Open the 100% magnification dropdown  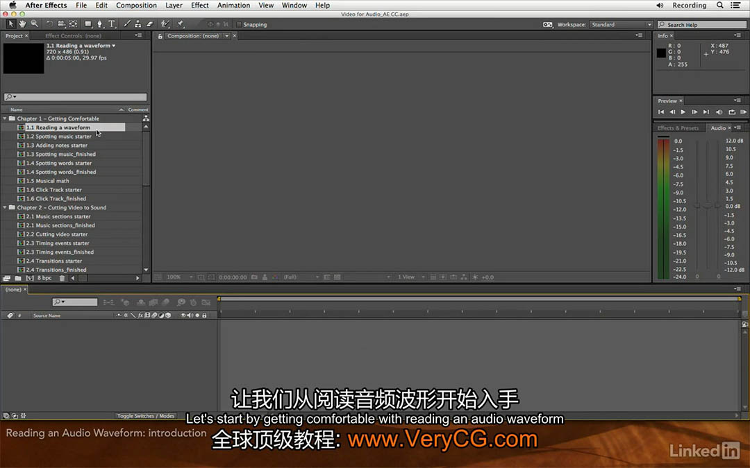tap(180, 277)
